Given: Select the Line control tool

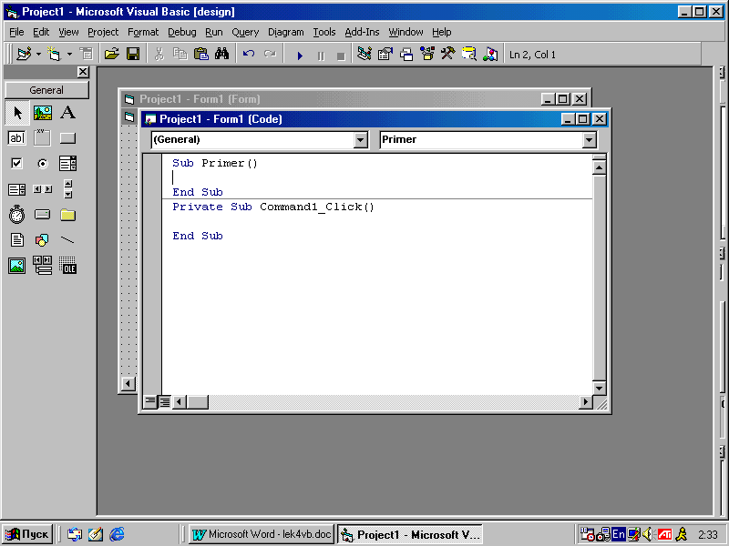Looking at the screenshot, I should pos(67,240).
